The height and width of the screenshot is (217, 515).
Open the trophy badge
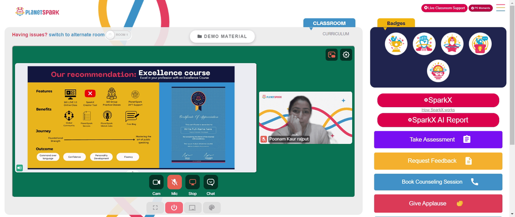tap(396, 44)
